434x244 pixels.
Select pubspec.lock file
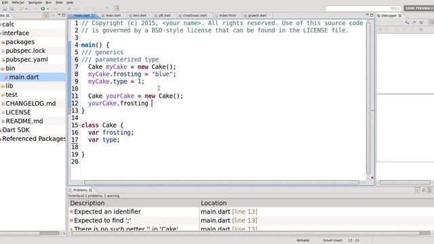(26, 51)
